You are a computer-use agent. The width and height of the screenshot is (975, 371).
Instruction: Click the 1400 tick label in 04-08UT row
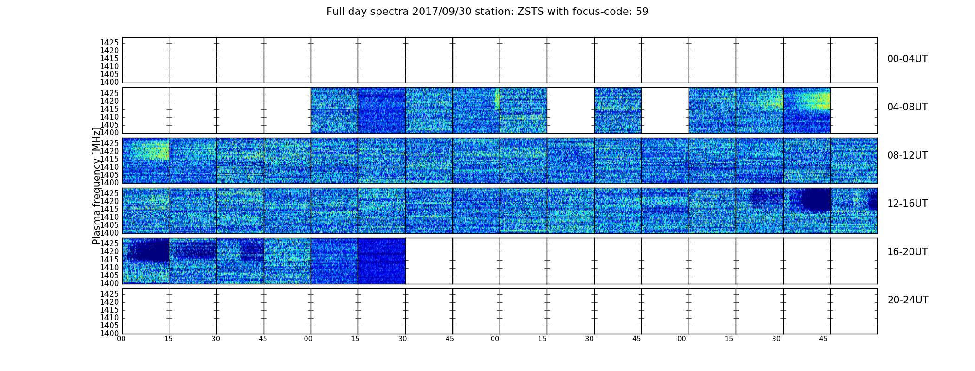(x=110, y=133)
